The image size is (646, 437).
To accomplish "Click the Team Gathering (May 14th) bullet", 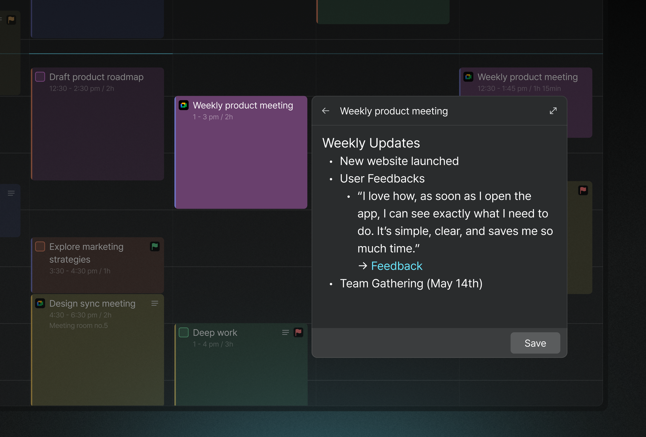I will (411, 283).
